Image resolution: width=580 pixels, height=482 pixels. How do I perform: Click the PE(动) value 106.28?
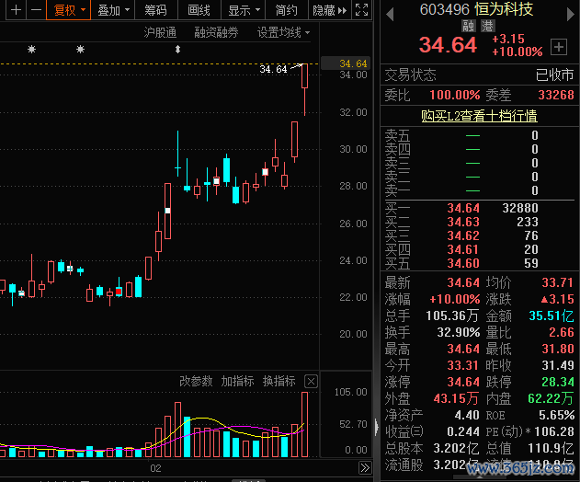point(554,431)
